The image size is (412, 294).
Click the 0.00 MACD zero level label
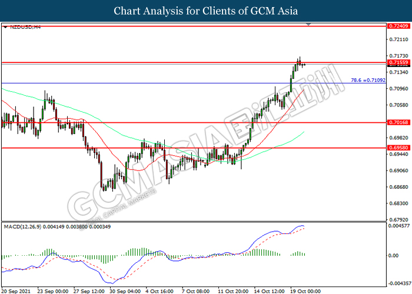(393, 255)
